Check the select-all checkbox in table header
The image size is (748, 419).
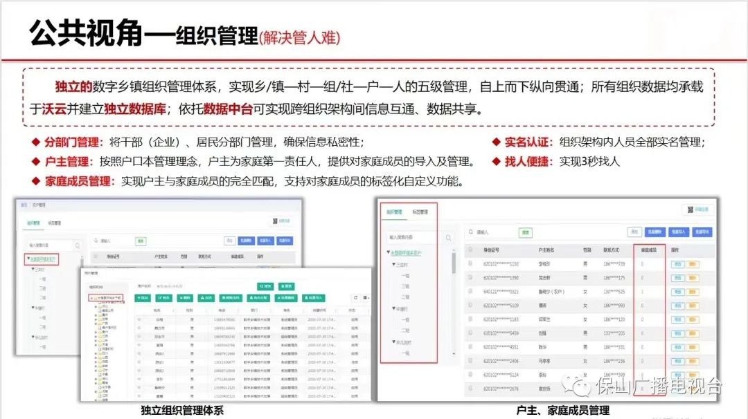pyautogui.click(x=470, y=250)
